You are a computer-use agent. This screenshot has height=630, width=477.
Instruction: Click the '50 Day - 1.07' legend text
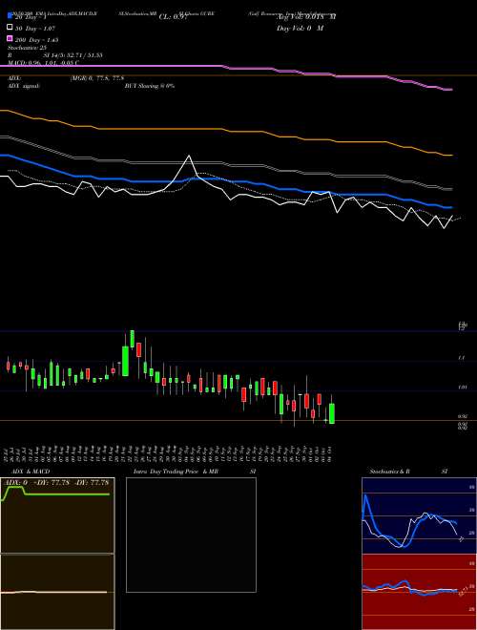pos(35,29)
